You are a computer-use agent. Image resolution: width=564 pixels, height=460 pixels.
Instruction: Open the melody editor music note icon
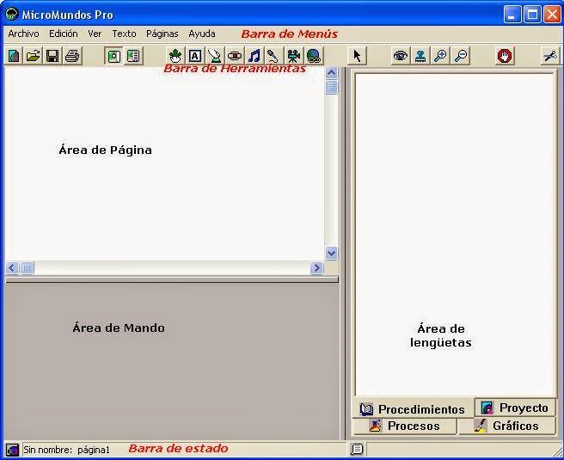254,56
